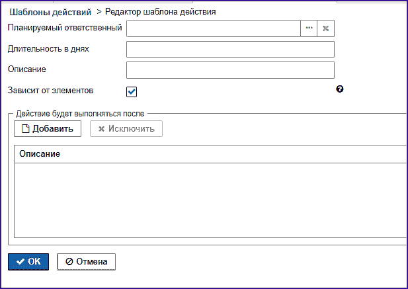Image resolution: width=408 pixels, height=289 pixels.
Task: Open selector (ellipsis) for Планируемый ответственный
Action: click(x=309, y=28)
